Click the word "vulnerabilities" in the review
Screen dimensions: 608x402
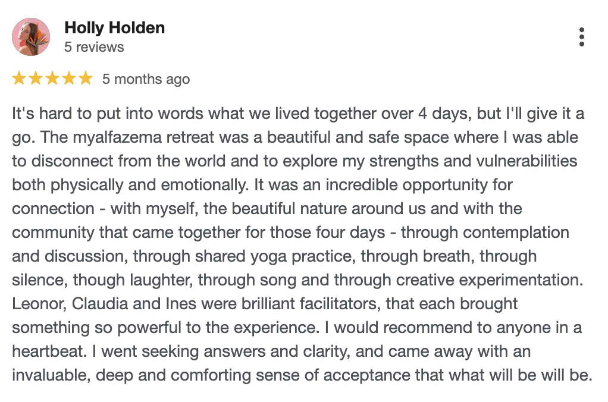(527, 161)
